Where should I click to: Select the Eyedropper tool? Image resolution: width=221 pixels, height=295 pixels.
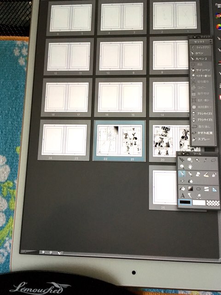(x=205, y=160)
